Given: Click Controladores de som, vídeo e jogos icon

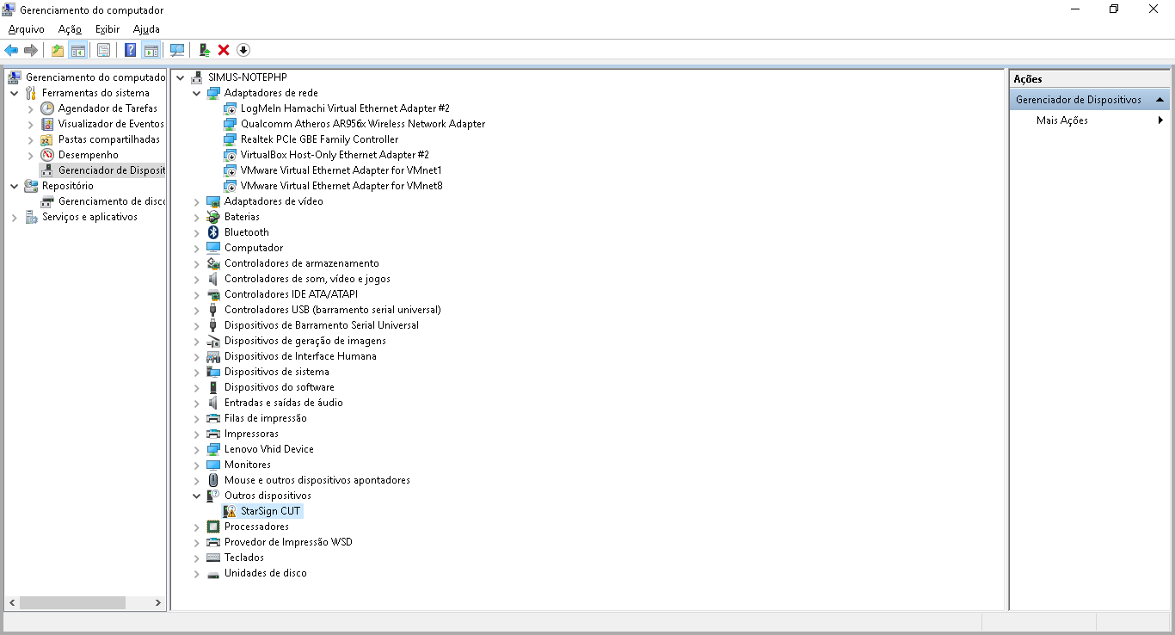Looking at the screenshot, I should click(x=213, y=279).
